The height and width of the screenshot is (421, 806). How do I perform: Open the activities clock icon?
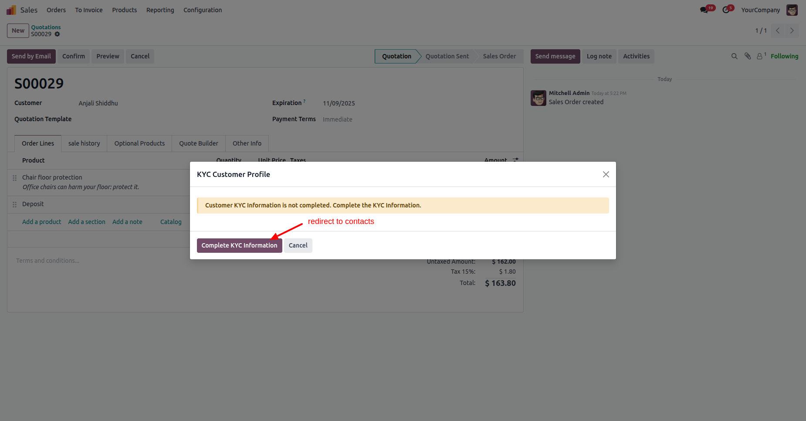tap(726, 10)
